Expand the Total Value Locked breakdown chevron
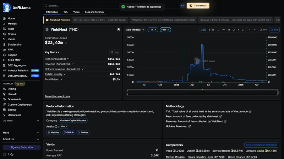The image size is (284, 159). coord(66,43)
